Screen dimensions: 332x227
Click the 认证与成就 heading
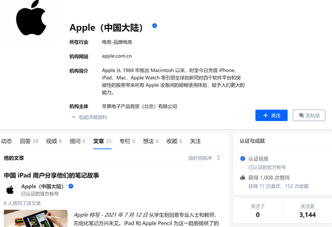(x=252, y=141)
